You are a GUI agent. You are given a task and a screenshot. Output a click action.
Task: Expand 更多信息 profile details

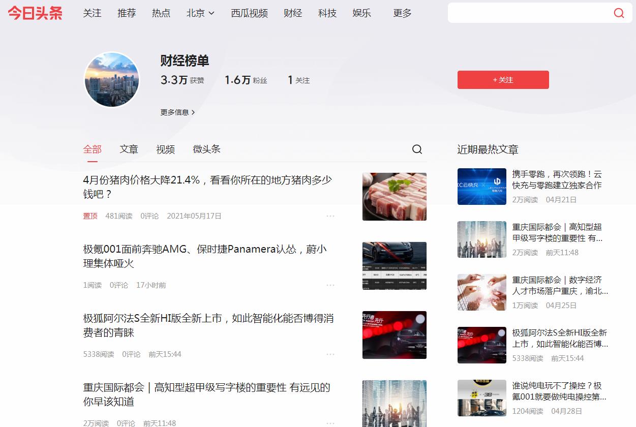(178, 112)
